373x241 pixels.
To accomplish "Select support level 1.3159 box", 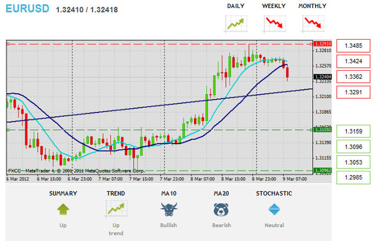I will point(353,131).
